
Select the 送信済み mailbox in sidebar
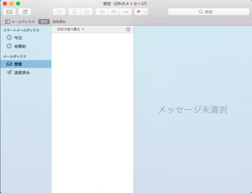click(26, 73)
